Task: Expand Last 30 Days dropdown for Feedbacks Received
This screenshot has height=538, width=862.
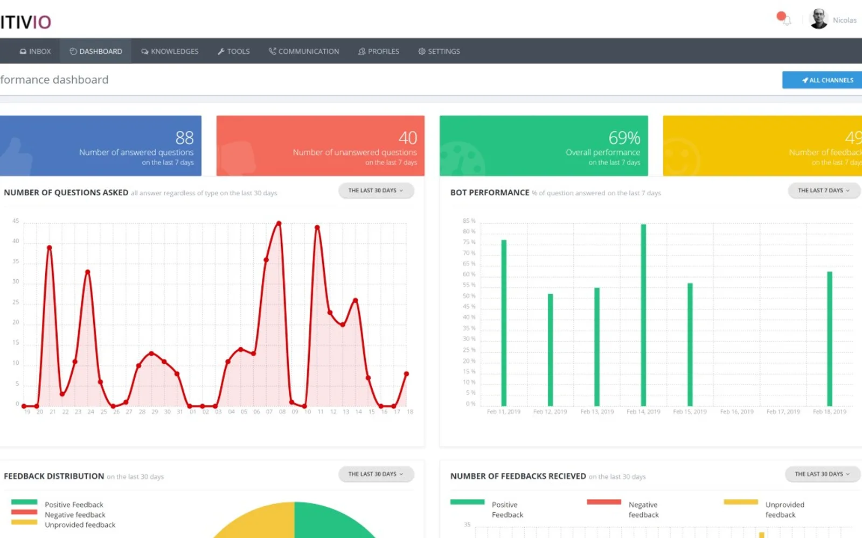Action: 822,474
